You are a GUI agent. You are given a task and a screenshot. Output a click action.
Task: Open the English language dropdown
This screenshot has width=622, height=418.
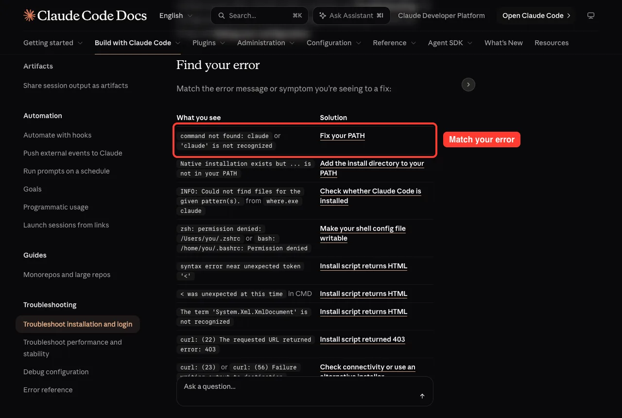click(176, 16)
